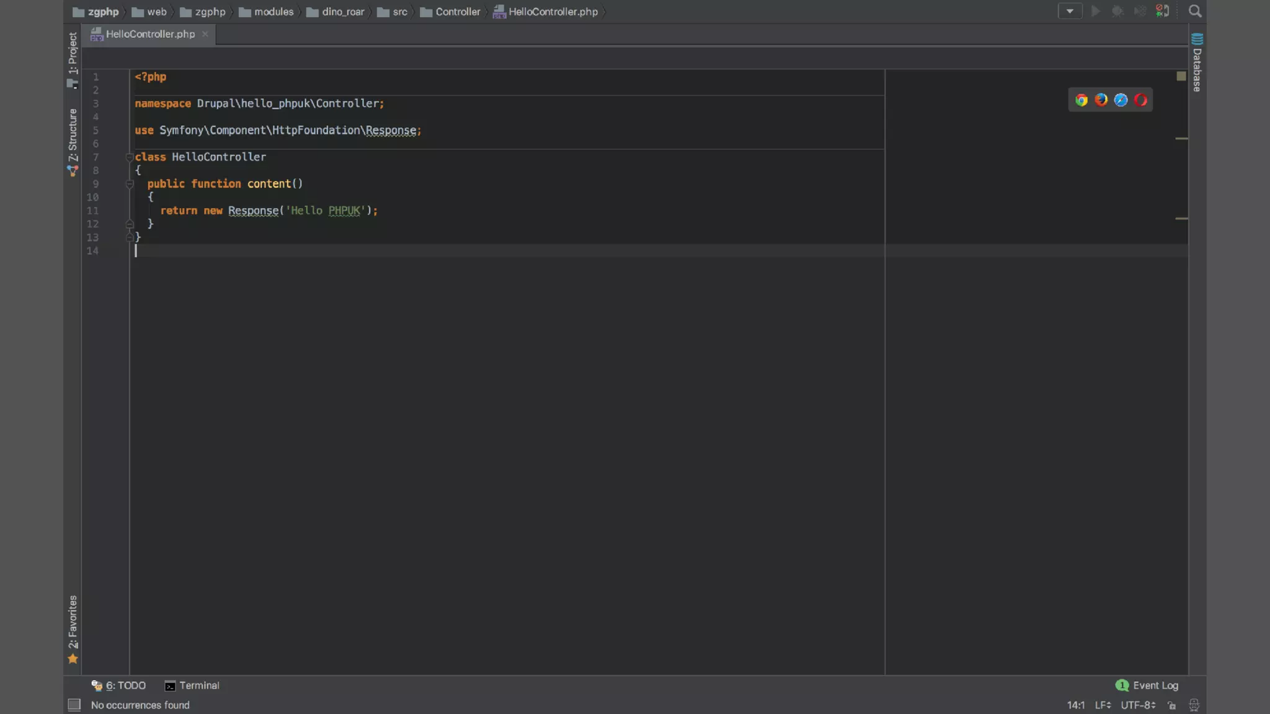Open the UTF-8 encoding selector
Image resolution: width=1270 pixels, height=714 pixels.
click(x=1138, y=705)
